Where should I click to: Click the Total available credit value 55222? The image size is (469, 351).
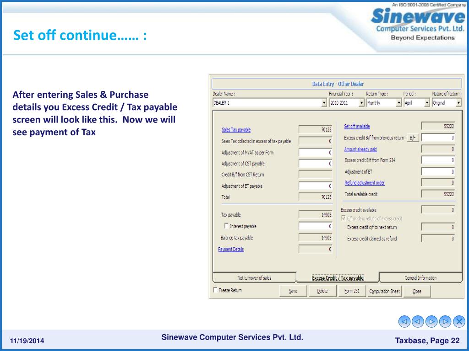[x=438, y=194]
